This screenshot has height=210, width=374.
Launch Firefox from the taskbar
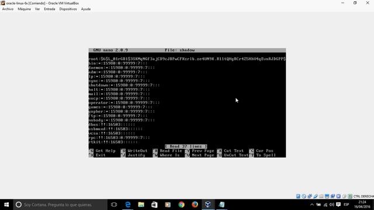pyautogui.click(x=195, y=205)
